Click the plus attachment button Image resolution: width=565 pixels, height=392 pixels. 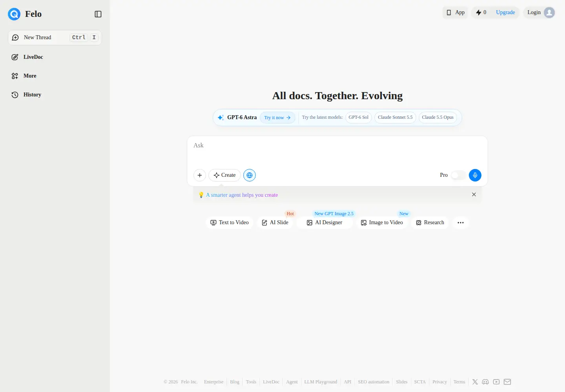coord(200,175)
